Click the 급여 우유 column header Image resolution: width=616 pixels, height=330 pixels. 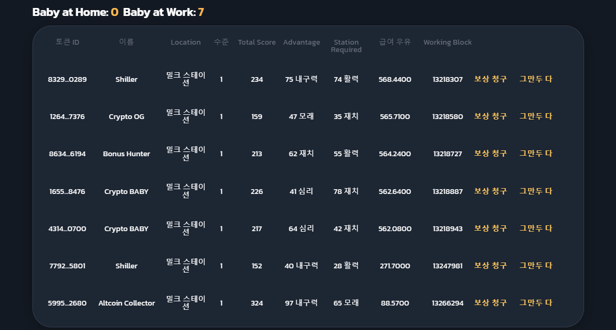[x=395, y=41]
